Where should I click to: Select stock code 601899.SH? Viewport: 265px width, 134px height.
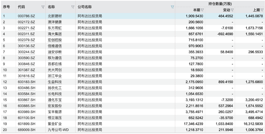tap(26, 123)
